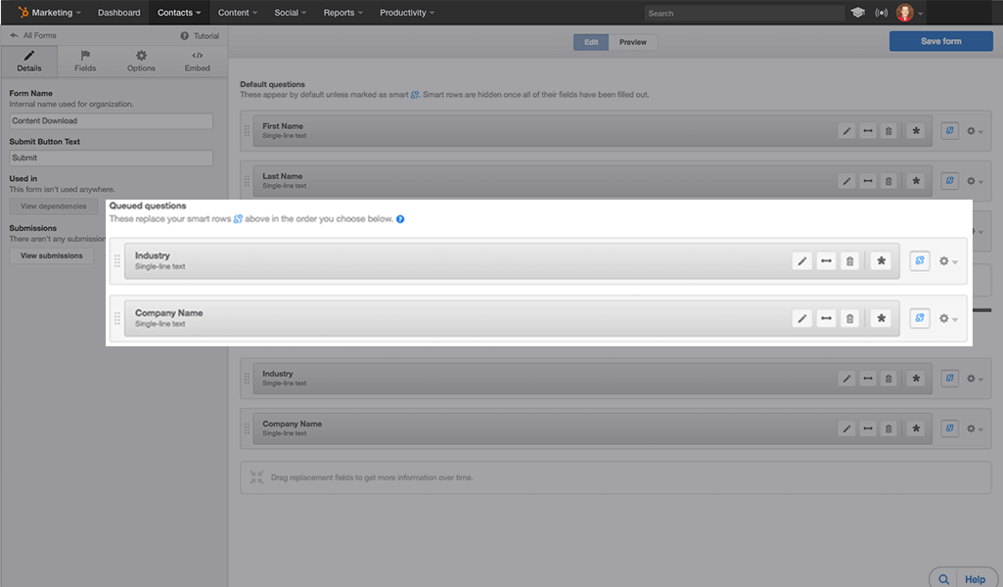Toggle smart field on First Name row

(948, 130)
